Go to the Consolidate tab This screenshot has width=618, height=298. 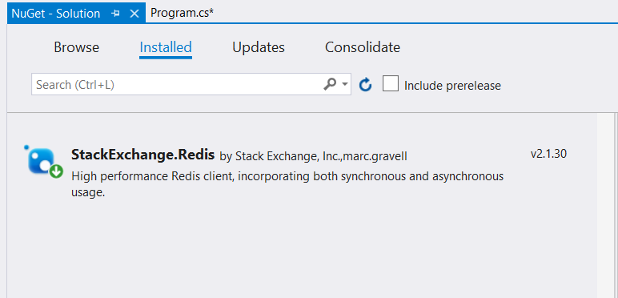pyautogui.click(x=363, y=47)
